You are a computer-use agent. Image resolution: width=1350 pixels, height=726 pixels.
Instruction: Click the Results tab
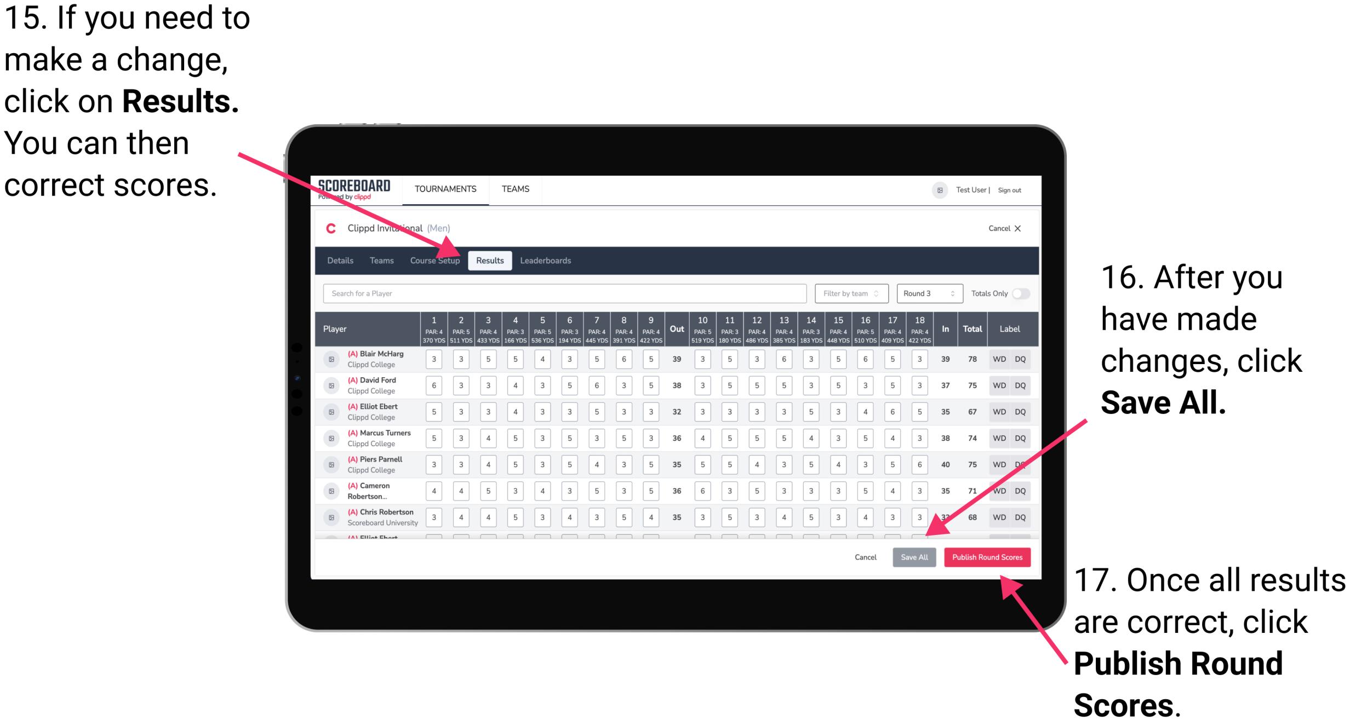click(490, 260)
